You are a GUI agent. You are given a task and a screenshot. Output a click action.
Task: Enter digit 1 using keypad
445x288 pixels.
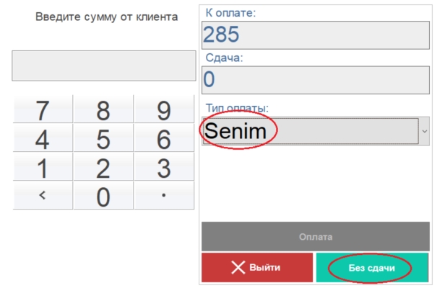(43, 167)
